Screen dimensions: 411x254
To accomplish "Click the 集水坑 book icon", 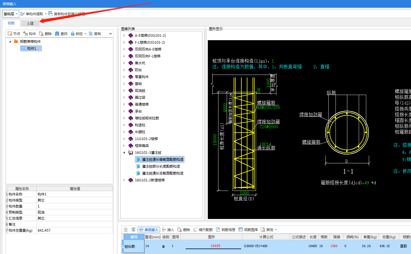I will pyautogui.click(x=131, y=63).
